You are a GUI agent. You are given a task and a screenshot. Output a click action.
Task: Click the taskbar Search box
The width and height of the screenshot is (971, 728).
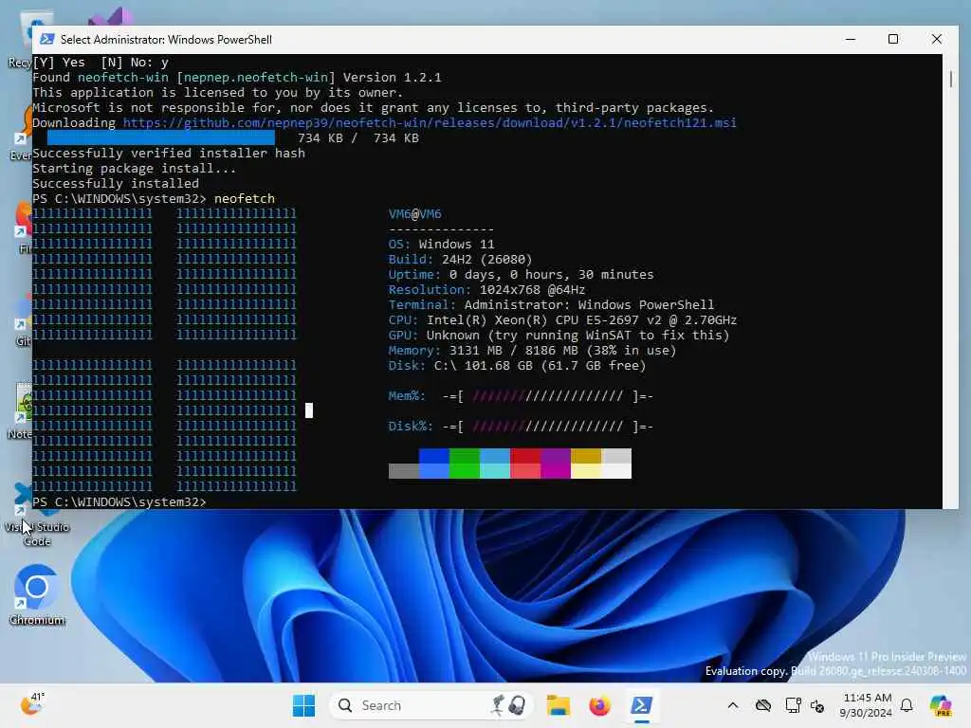[431, 705]
